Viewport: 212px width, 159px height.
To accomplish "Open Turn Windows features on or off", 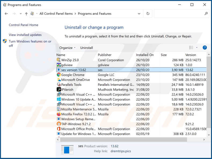I will [30, 44].
